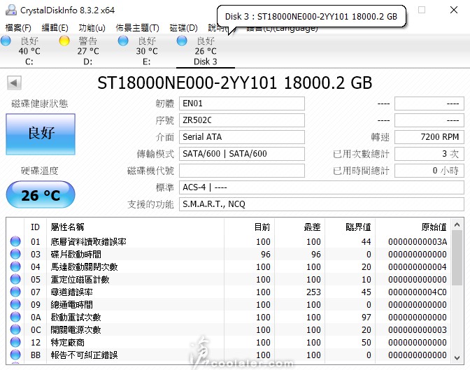Click the features field S.M.A.R.T., NCQ

coord(322,204)
